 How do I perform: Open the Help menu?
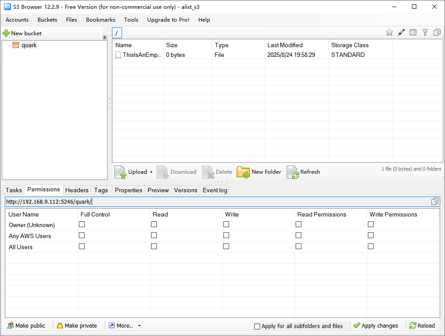pyautogui.click(x=204, y=19)
